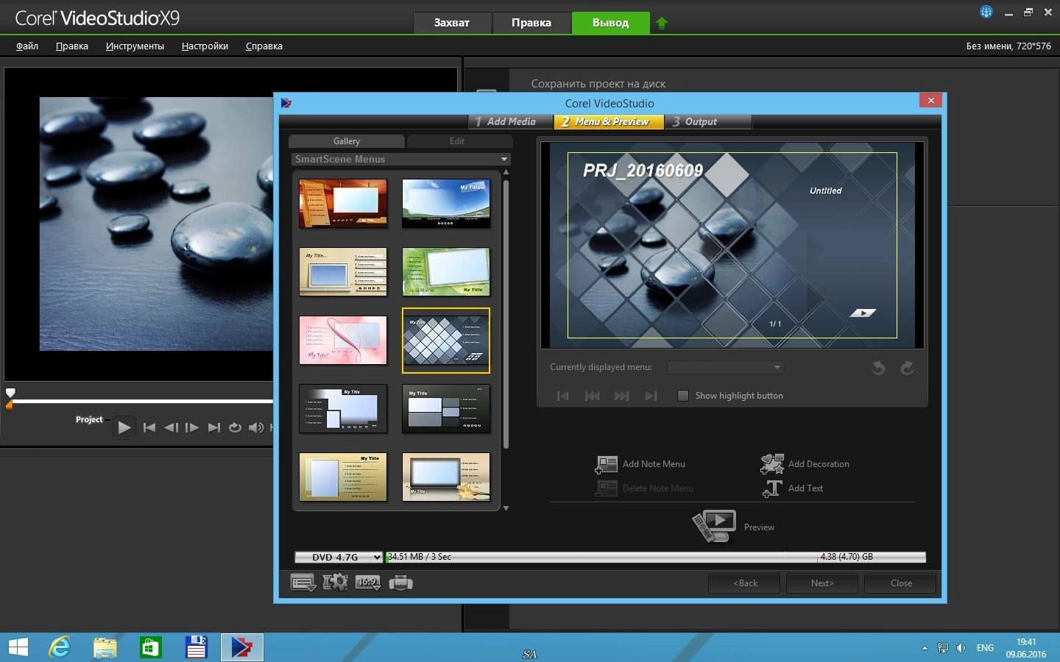Select the green nature menu template
Image resolution: width=1060 pixels, height=662 pixels.
pos(446,272)
